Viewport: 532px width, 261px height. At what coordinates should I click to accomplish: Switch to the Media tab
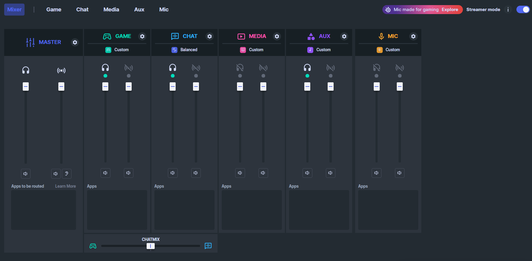click(x=111, y=10)
